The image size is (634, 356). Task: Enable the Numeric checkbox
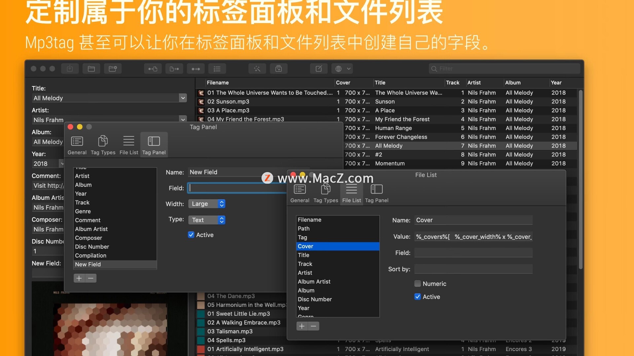pyautogui.click(x=417, y=283)
